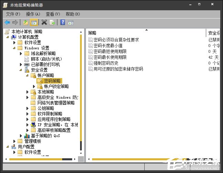Toggle the Show/Hide action pane icon

(71, 23)
